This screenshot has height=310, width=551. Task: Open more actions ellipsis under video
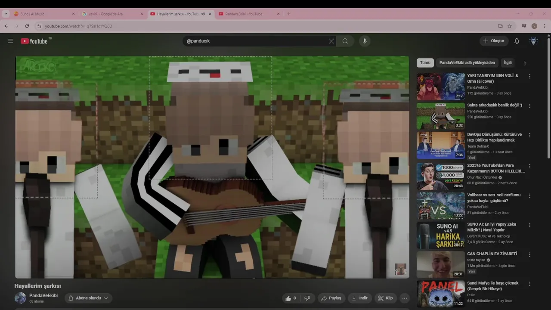point(404,298)
